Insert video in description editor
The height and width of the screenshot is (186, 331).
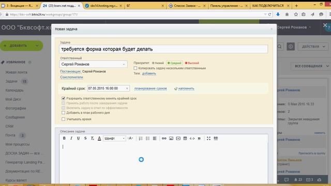(178, 138)
